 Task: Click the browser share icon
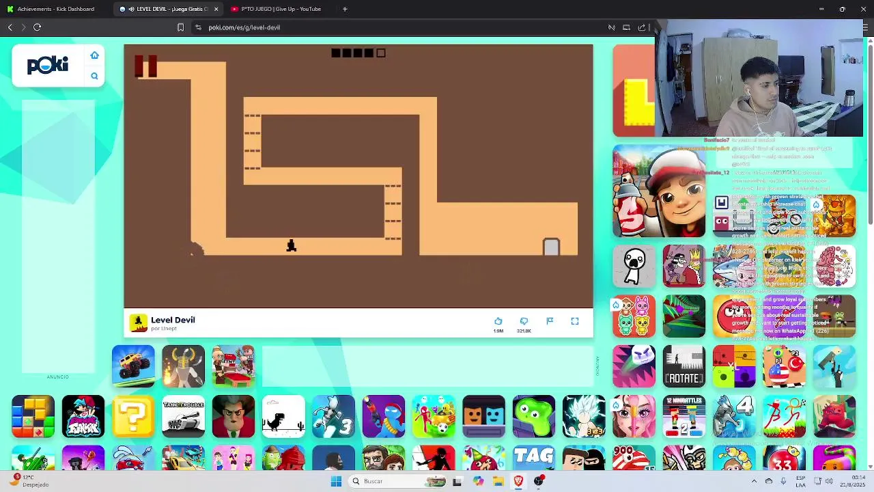tap(642, 27)
